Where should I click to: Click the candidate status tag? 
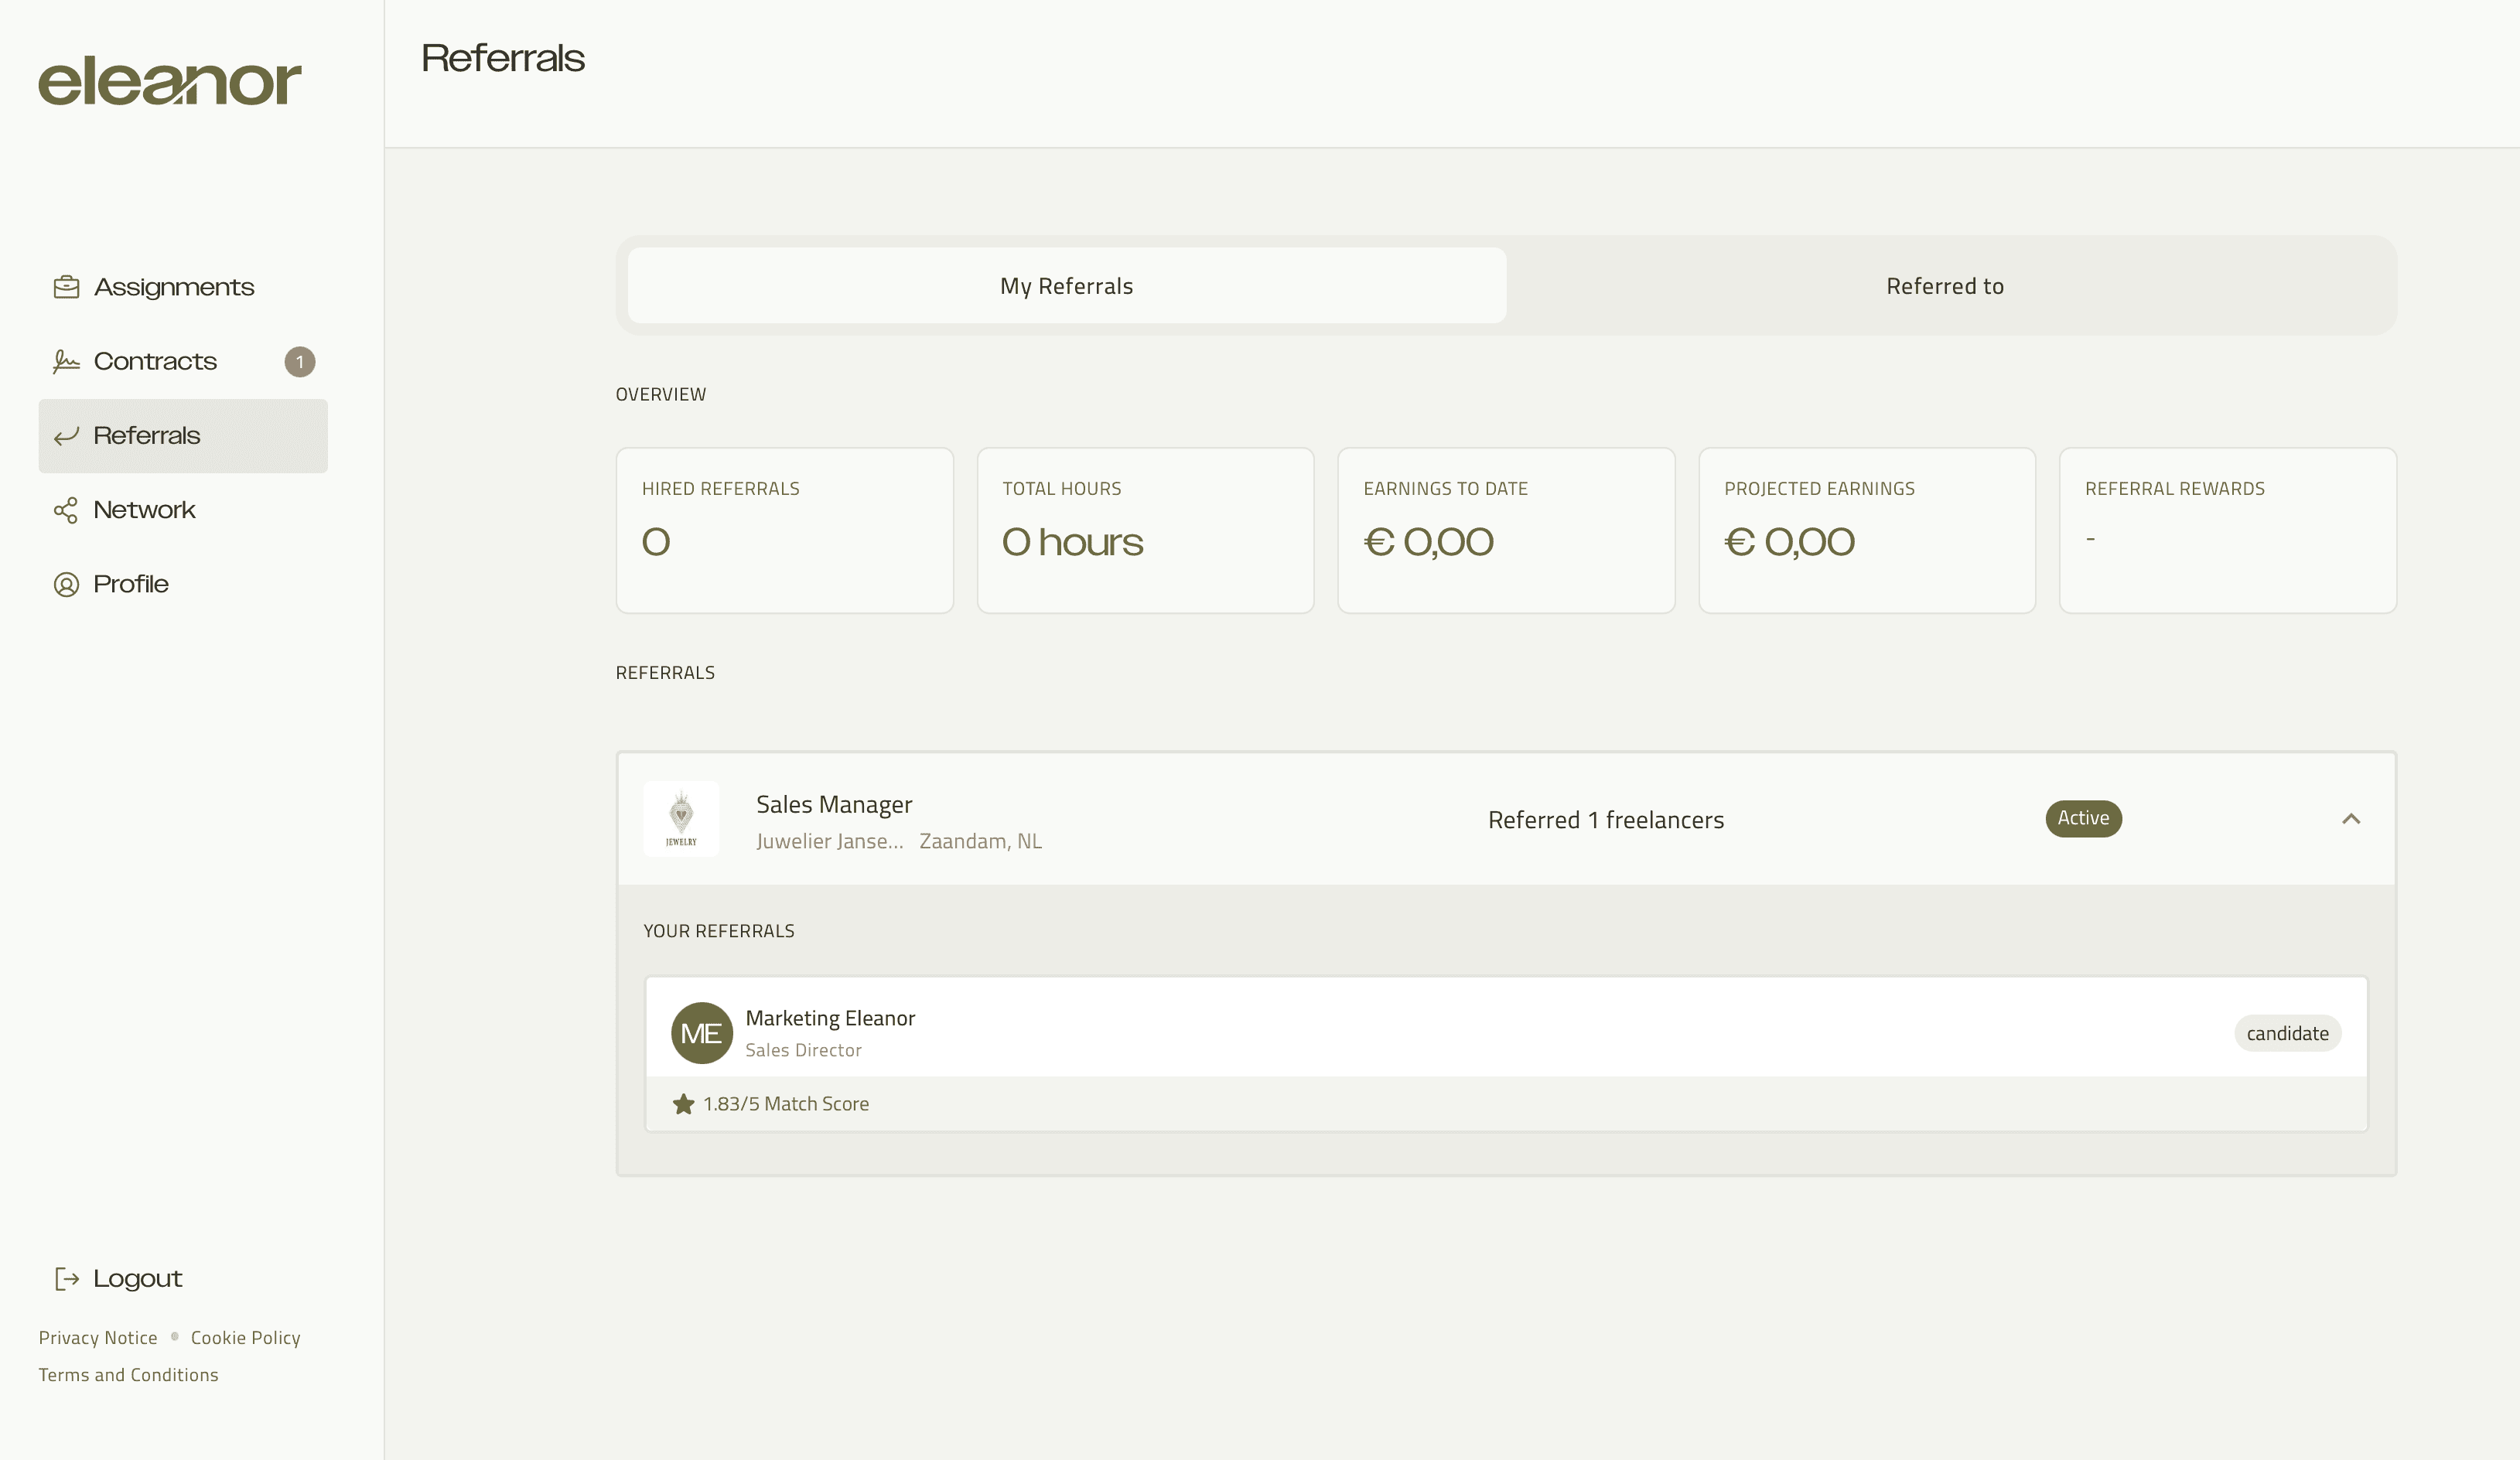[x=2287, y=1033]
